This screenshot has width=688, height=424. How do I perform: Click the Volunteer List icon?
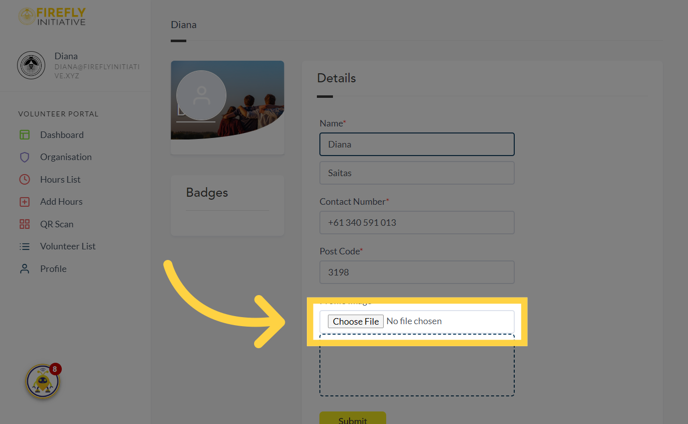click(x=25, y=246)
